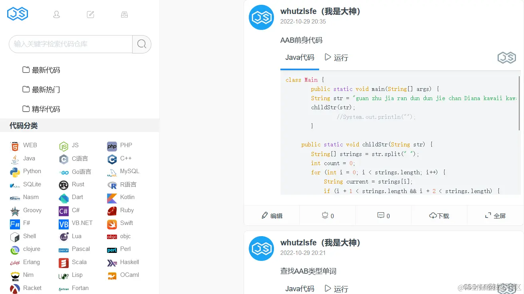Click the flower like icon on the post

click(324, 215)
